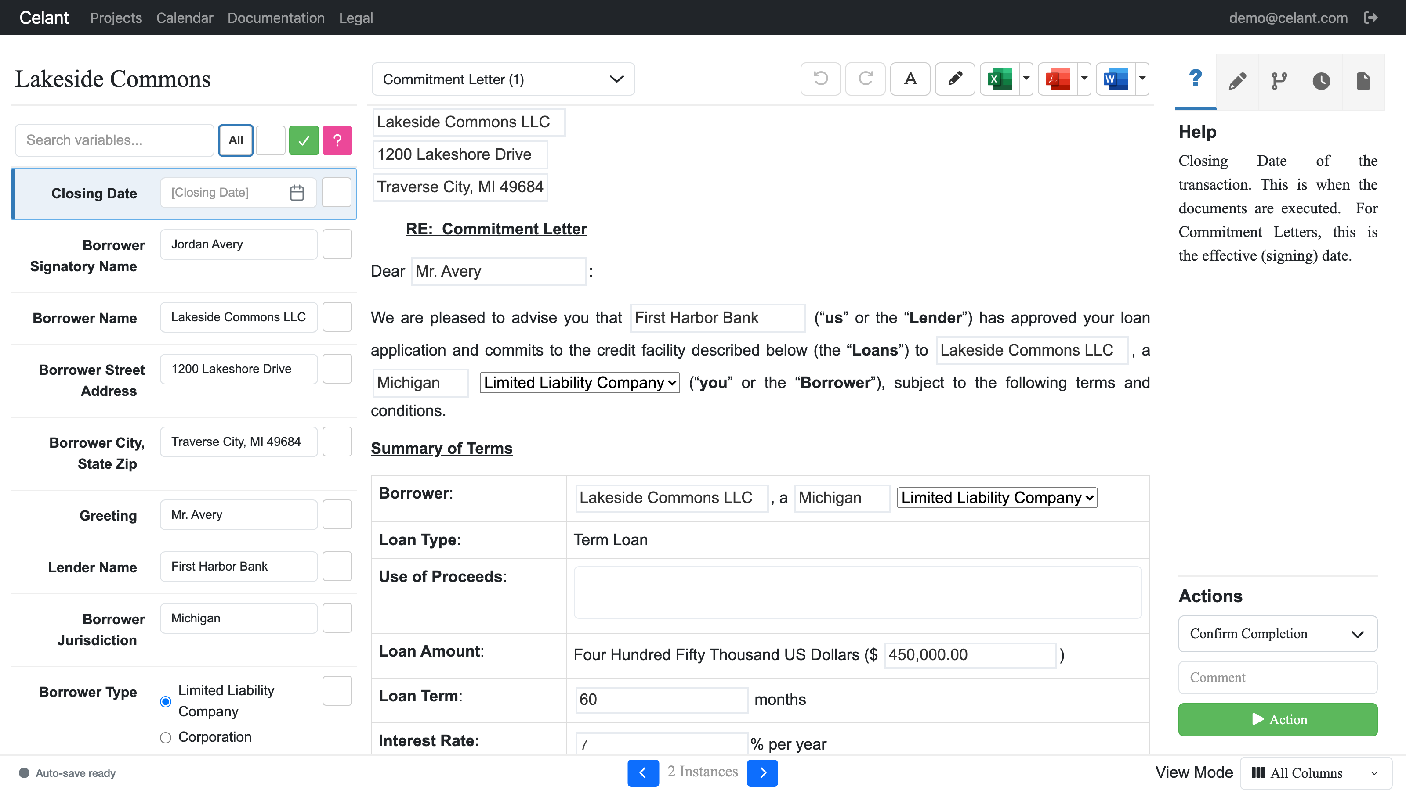Click Traverse City, MI 49684 field in letter
The image size is (1406, 790).
tap(460, 187)
